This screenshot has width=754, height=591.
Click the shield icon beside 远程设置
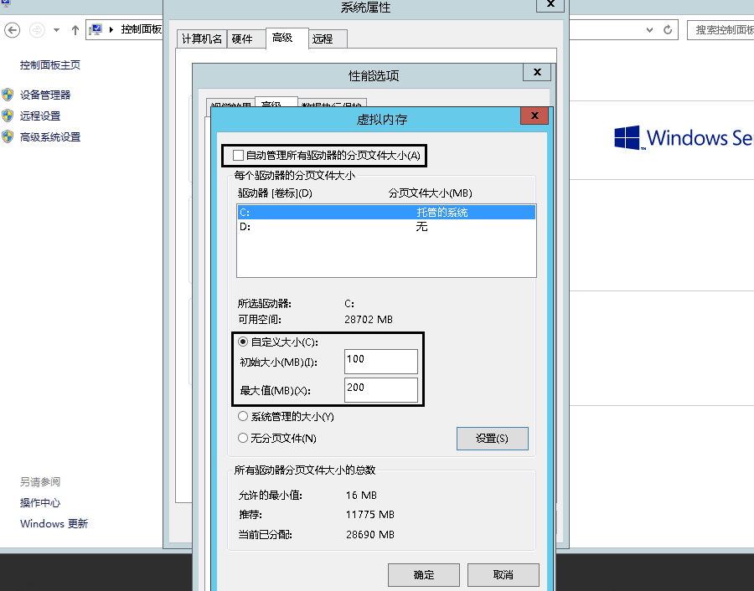(8, 116)
